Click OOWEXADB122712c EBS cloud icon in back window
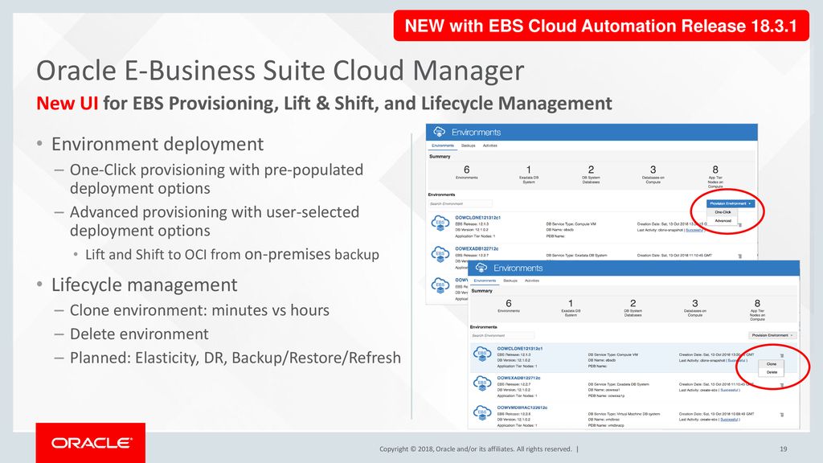 click(x=440, y=254)
